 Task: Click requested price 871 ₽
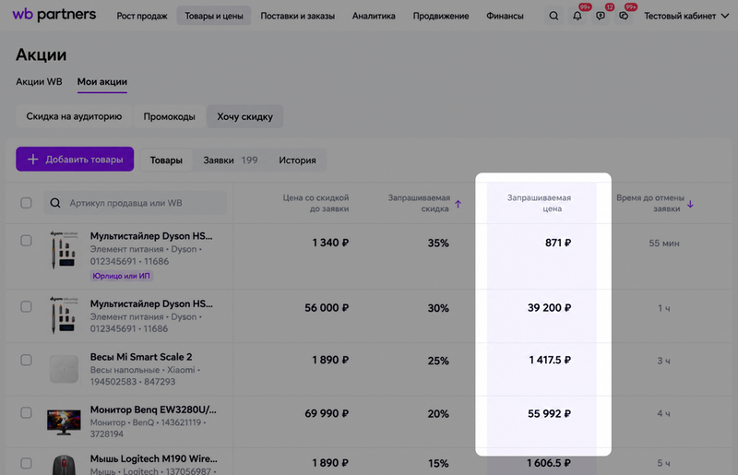pyautogui.click(x=558, y=243)
